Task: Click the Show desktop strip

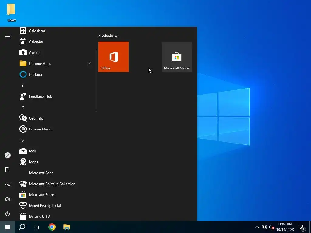Action: pos(310,227)
